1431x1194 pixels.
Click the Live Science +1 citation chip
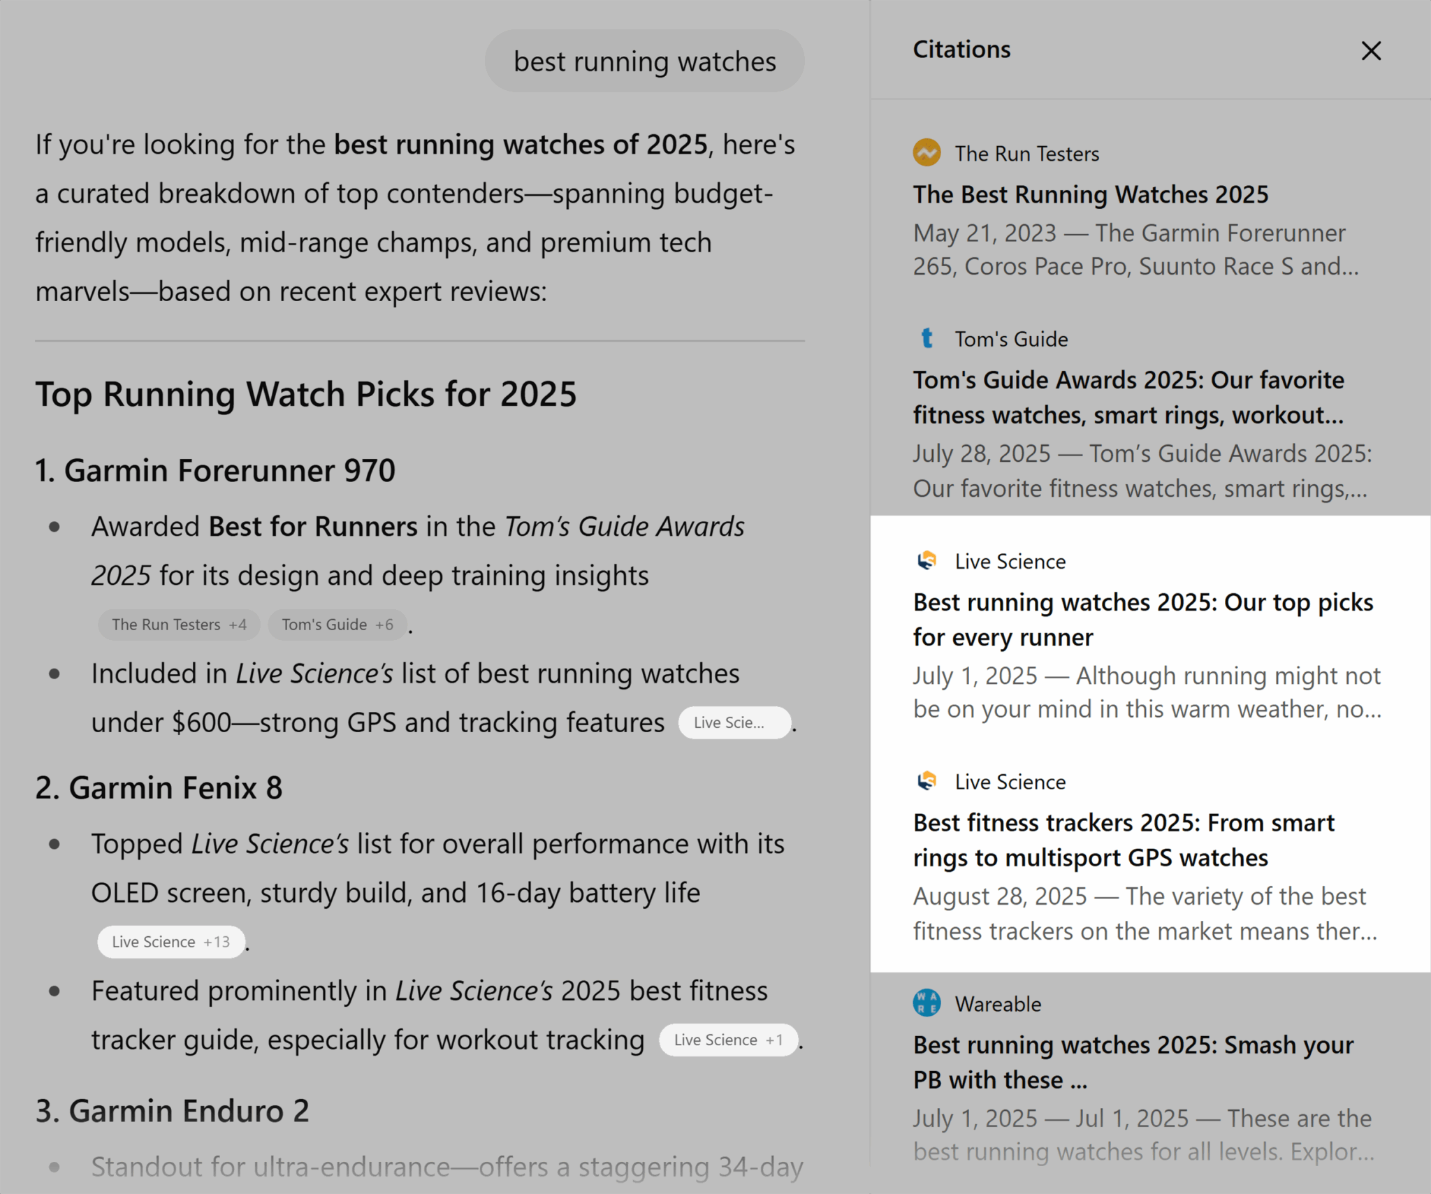pyautogui.click(x=728, y=1040)
